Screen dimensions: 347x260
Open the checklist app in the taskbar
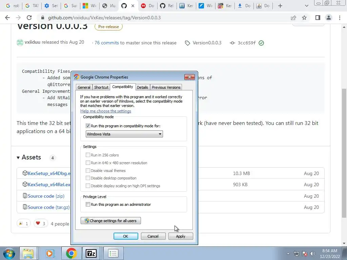click(113, 253)
